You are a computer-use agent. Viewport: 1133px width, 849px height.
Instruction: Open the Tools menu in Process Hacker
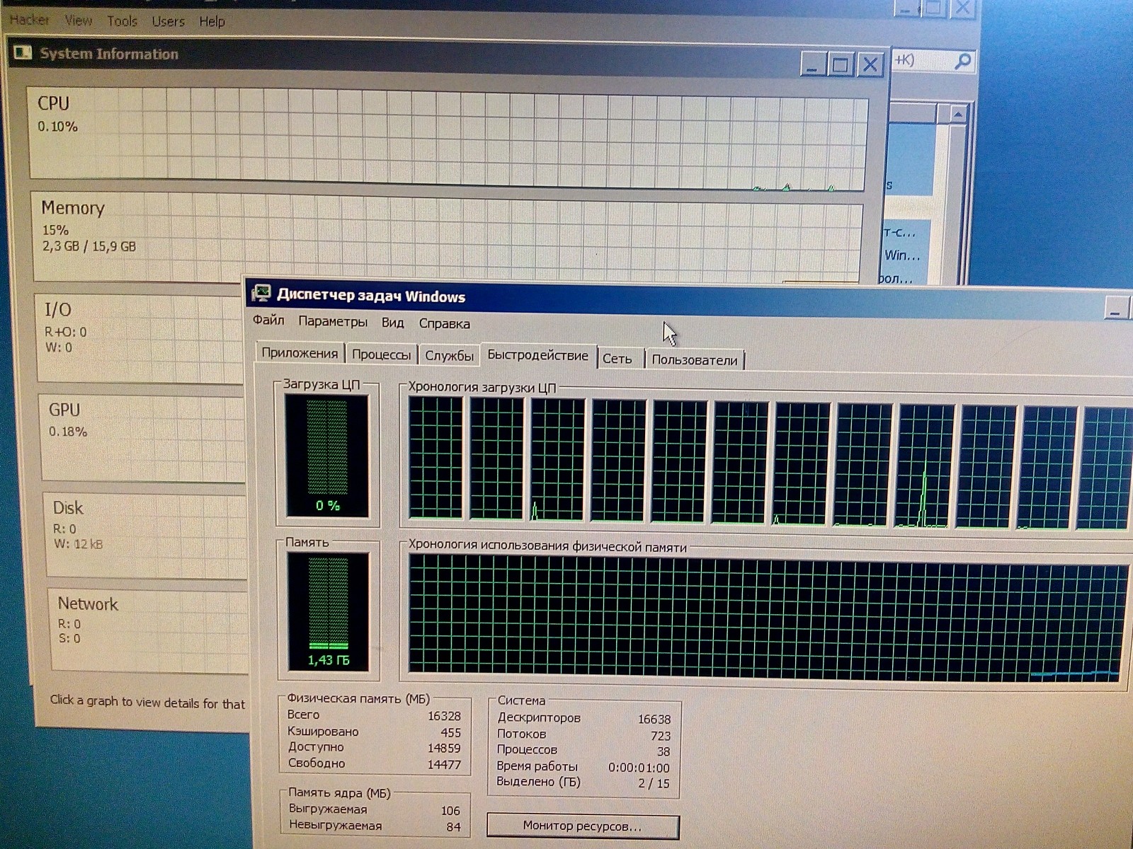[x=122, y=21]
